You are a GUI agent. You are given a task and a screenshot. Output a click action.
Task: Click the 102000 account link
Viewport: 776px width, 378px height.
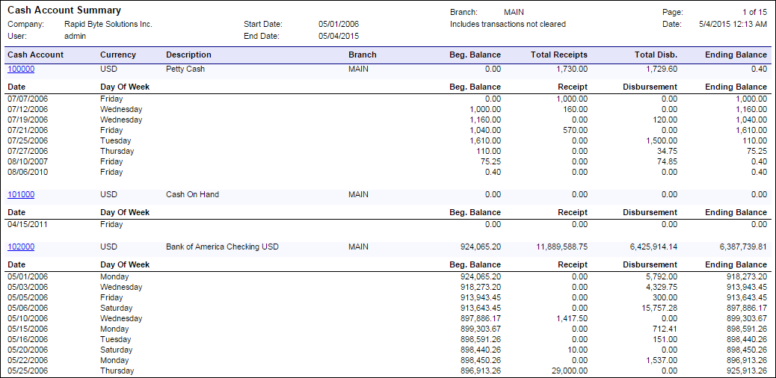click(x=21, y=247)
